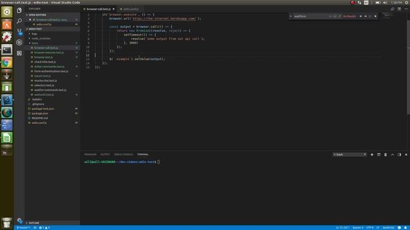This screenshot has height=230, width=410.
Task: Open the Output panel tab
Action: (105, 155)
